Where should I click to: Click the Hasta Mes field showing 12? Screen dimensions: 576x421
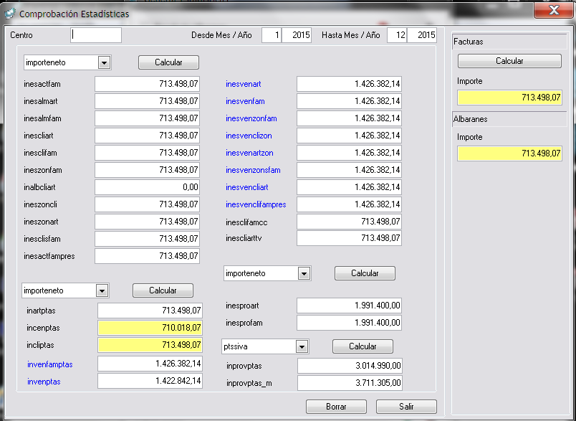[x=397, y=35]
